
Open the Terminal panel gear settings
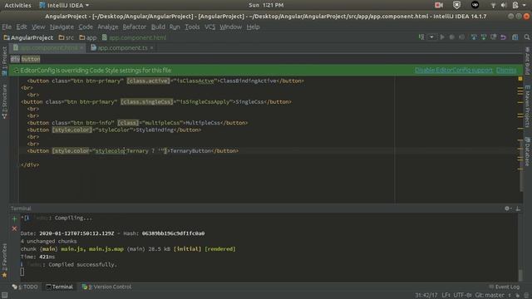[508, 208]
